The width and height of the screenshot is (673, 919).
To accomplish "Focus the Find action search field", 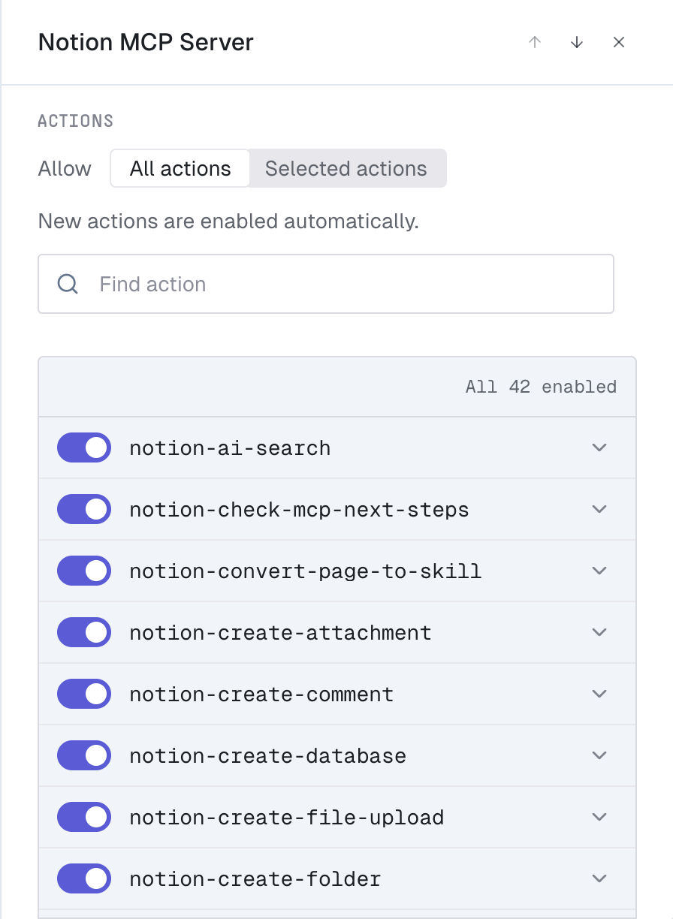I will point(326,284).
